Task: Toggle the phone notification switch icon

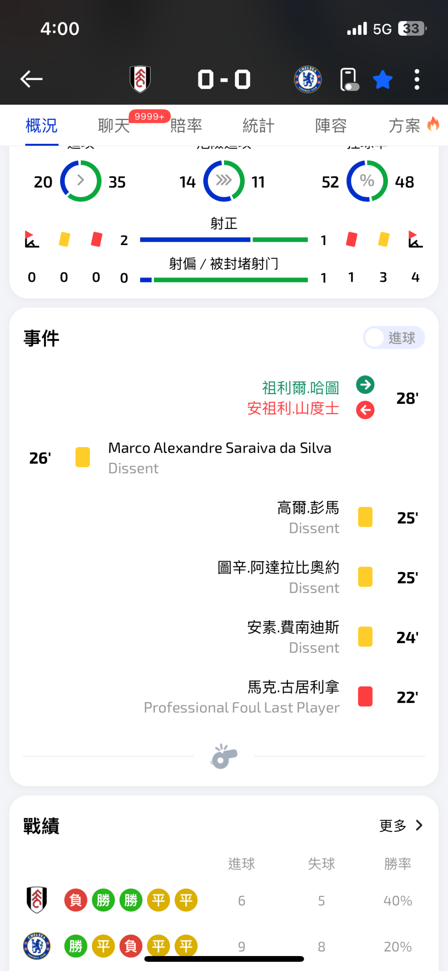Action: pos(349,79)
